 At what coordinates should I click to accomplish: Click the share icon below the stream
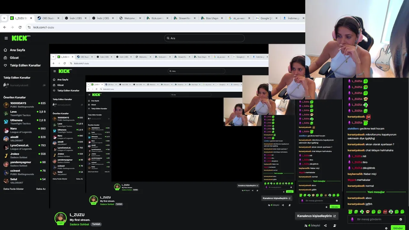(325, 226)
